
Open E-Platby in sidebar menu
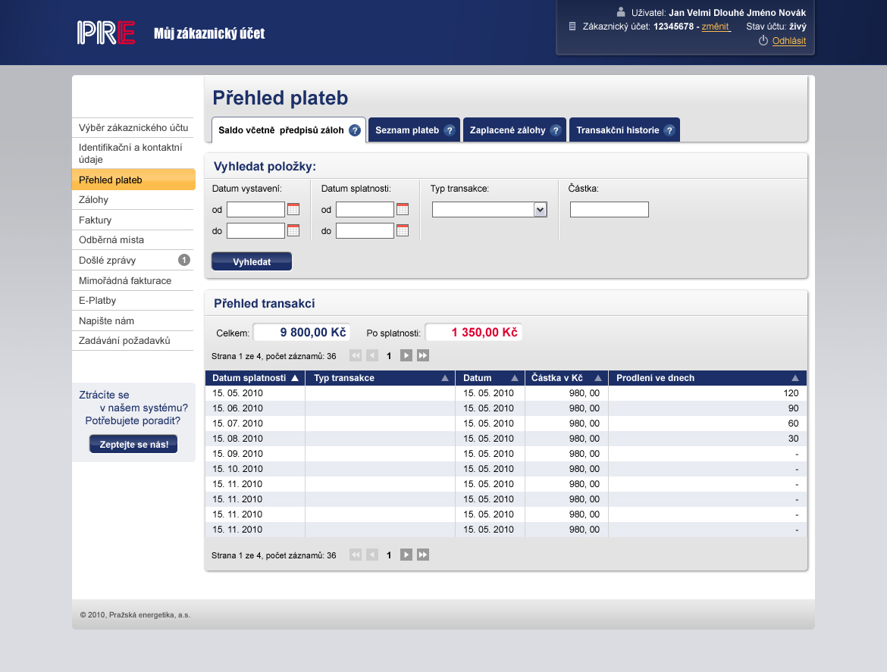click(x=133, y=301)
